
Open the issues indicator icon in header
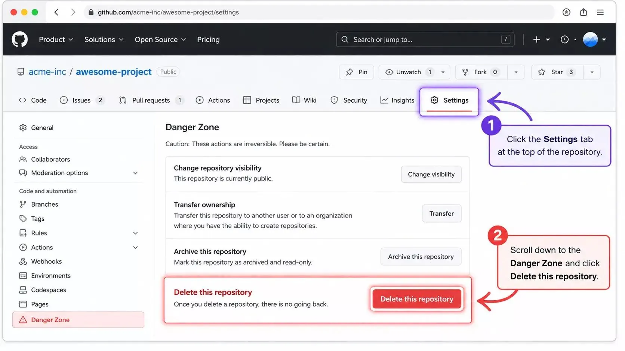pos(564,40)
